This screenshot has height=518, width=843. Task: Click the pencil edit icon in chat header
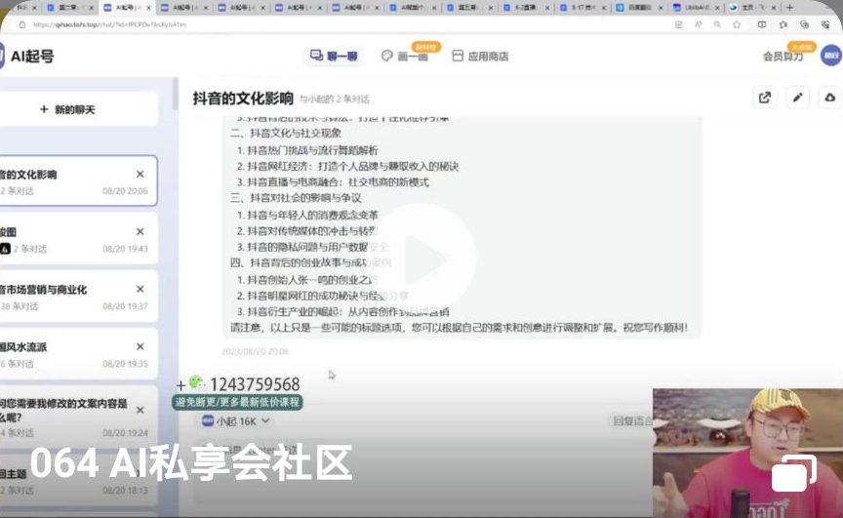coord(797,98)
